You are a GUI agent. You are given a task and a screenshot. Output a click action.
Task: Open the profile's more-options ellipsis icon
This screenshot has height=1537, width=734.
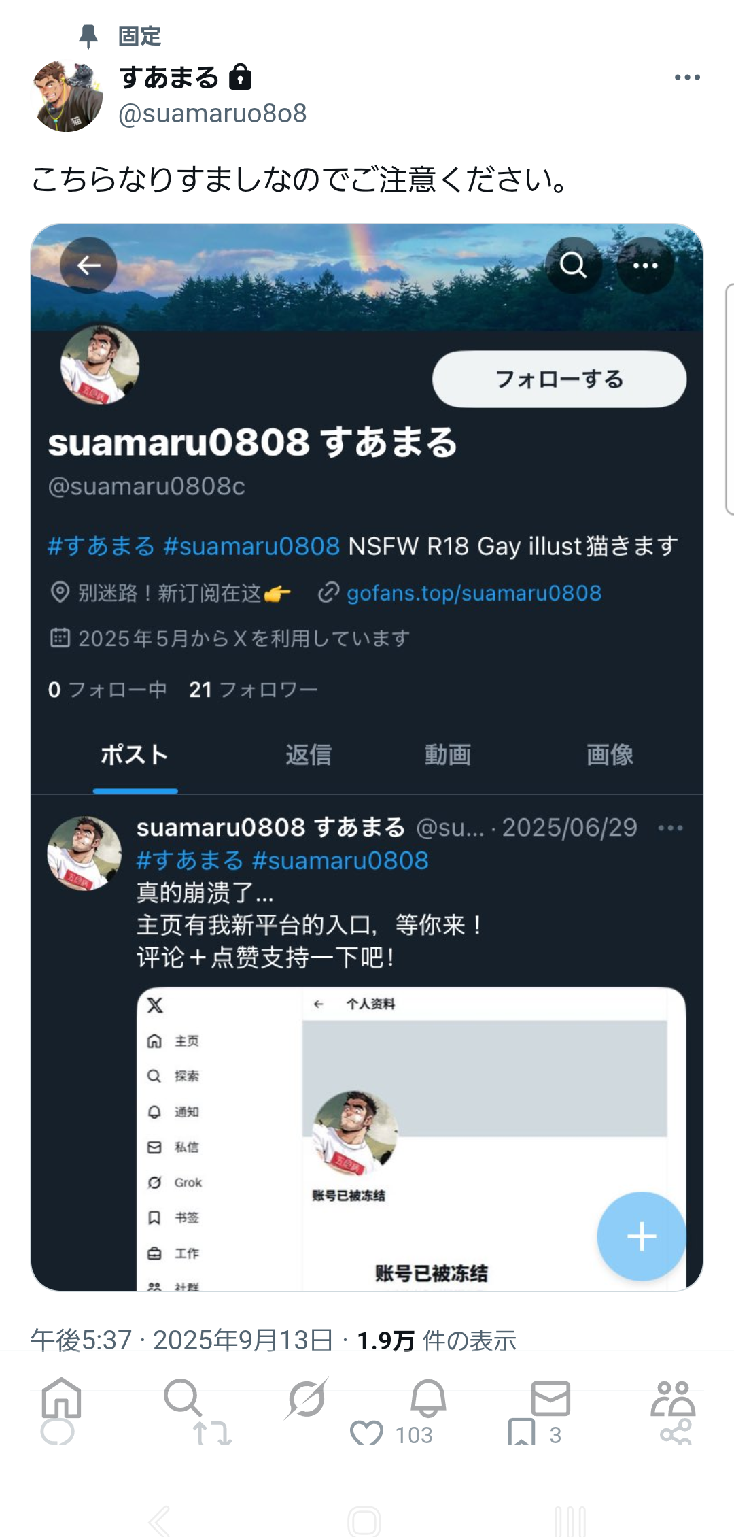click(x=645, y=265)
